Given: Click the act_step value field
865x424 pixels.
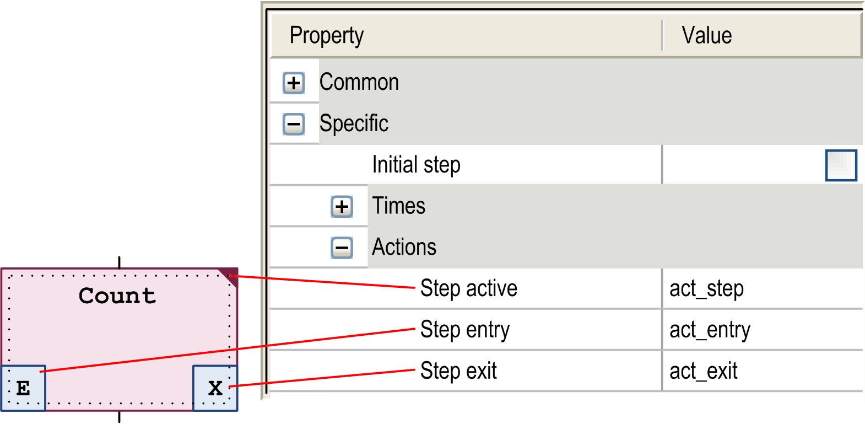Looking at the screenshot, I should point(705,288).
